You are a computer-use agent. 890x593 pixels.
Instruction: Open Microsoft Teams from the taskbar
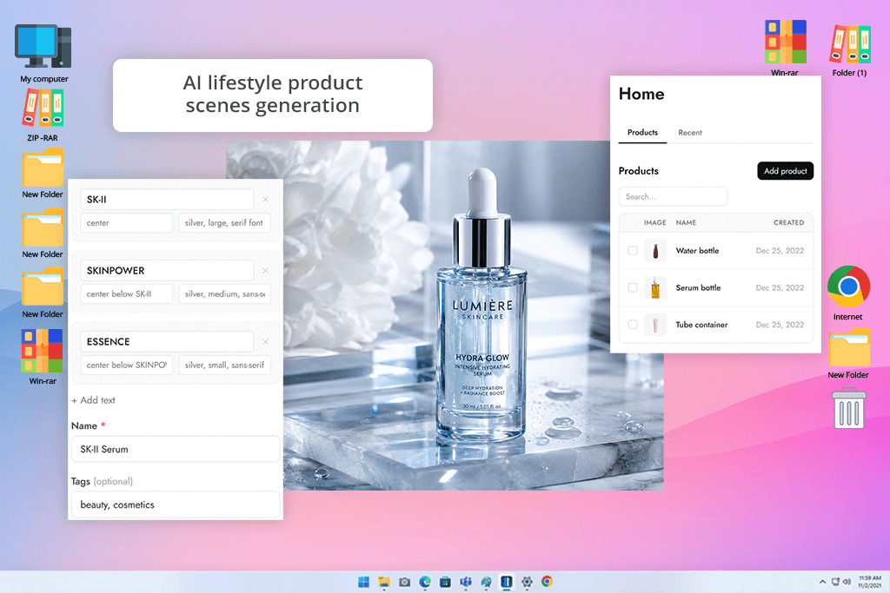(466, 582)
